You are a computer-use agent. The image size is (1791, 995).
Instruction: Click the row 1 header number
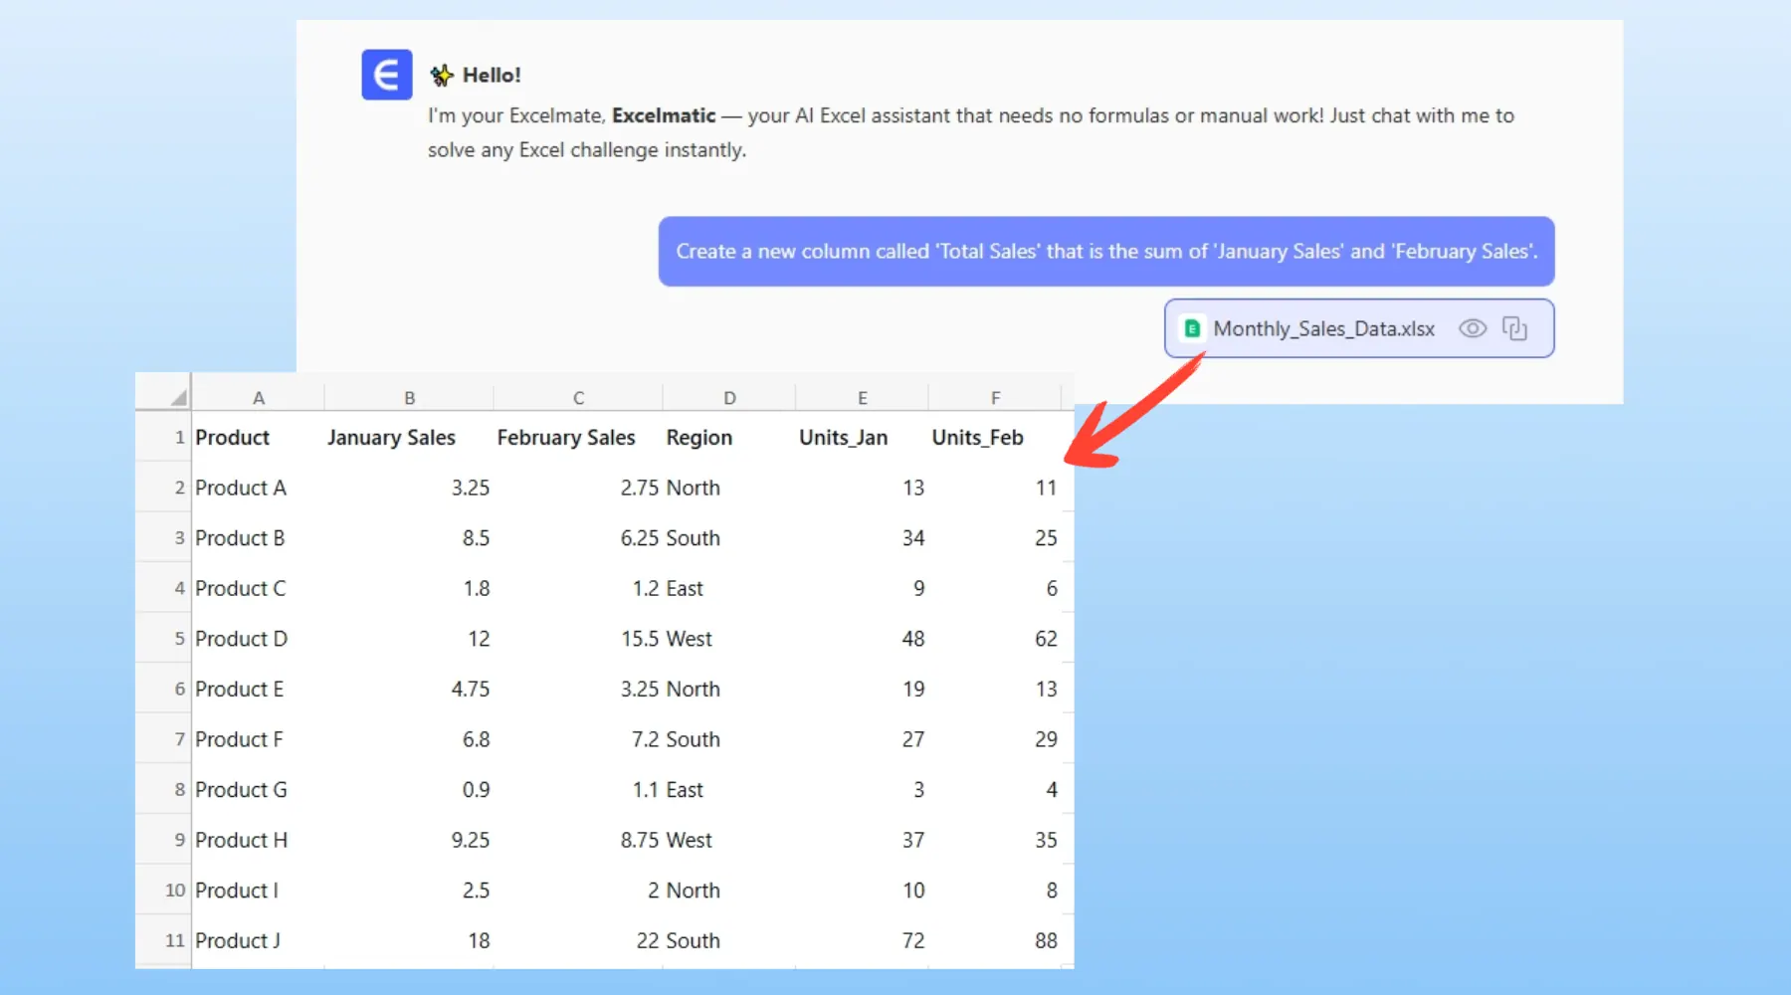pos(179,438)
